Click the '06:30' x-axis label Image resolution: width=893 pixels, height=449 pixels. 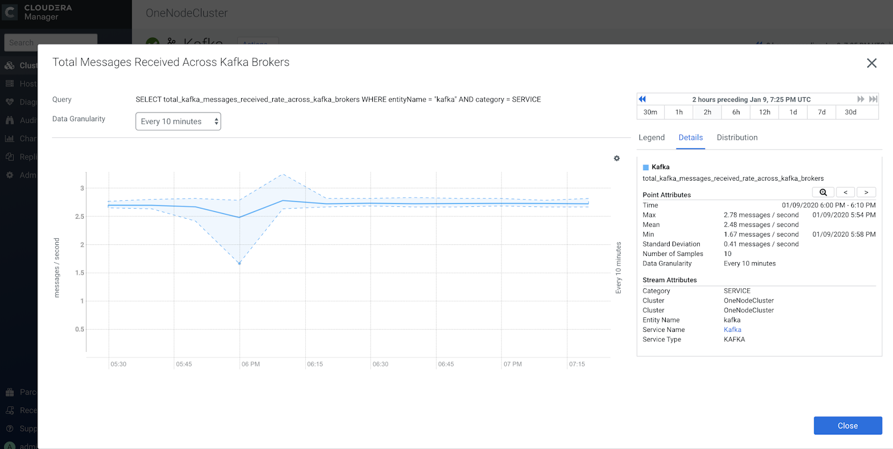coord(381,364)
